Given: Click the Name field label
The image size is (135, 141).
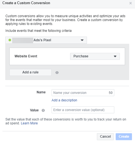Looking at the screenshot, I should tap(41, 92).
